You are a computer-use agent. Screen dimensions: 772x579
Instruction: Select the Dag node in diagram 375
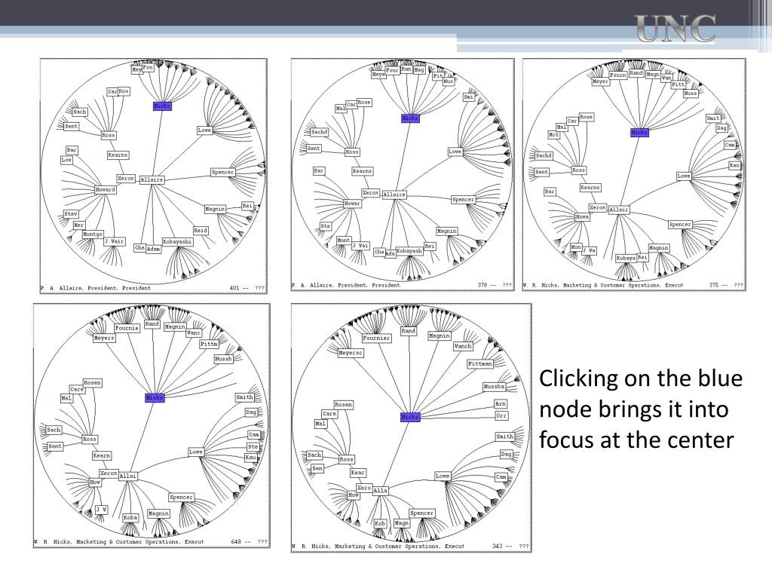tap(721, 128)
